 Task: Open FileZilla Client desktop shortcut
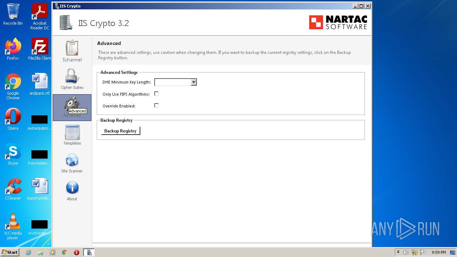coord(40,49)
